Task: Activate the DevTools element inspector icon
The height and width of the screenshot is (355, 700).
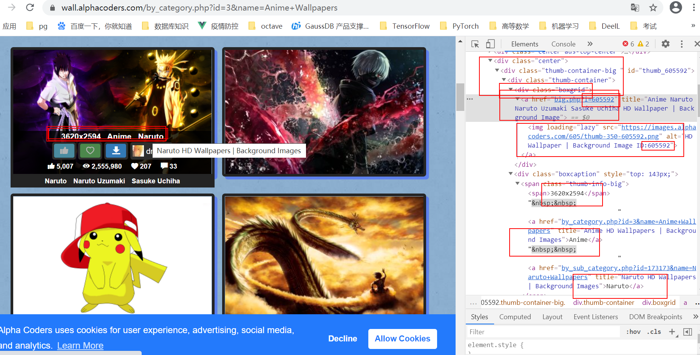Action: pos(475,44)
